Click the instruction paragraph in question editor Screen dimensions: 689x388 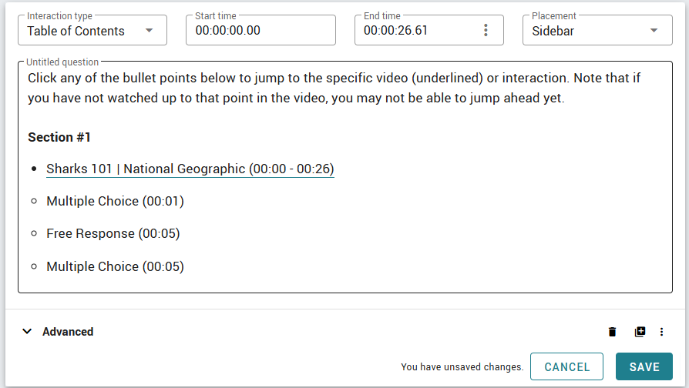pos(334,88)
